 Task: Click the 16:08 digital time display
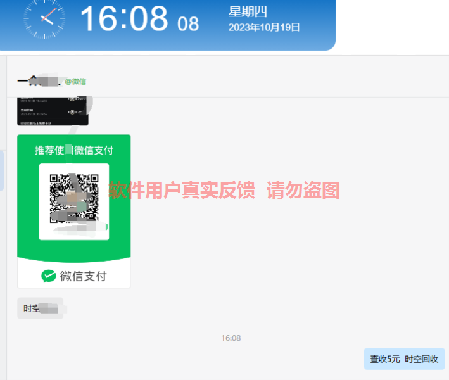(124, 19)
